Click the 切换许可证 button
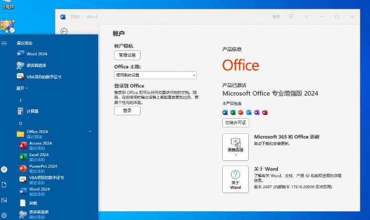This screenshot has height=220, width=370. point(235,122)
